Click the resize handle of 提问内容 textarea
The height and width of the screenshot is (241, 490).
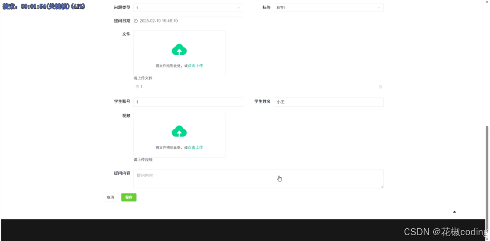(381, 187)
